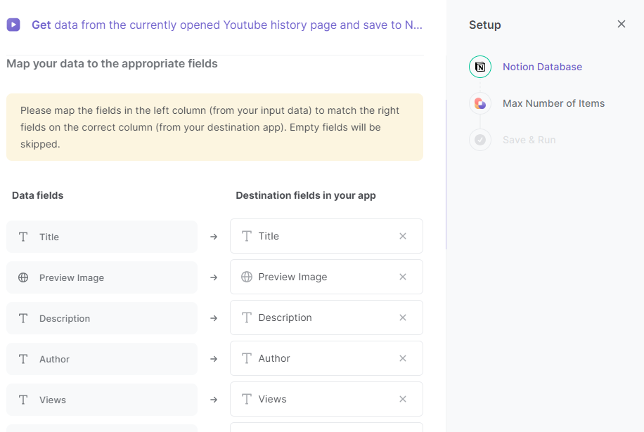Select the Notion Database setup step
Viewport: 644px width, 432px height.
pyautogui.click(x=542, y=67)
